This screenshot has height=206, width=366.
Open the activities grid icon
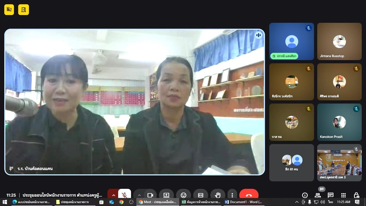(343, 195)
